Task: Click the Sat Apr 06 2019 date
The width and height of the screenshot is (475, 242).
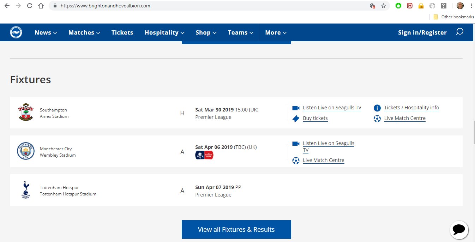Action: point(214,147)
